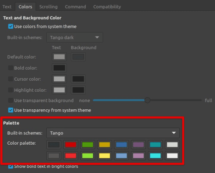Pick the bright yellow palette swatch
215x173 pixels.
click(104, 156)
